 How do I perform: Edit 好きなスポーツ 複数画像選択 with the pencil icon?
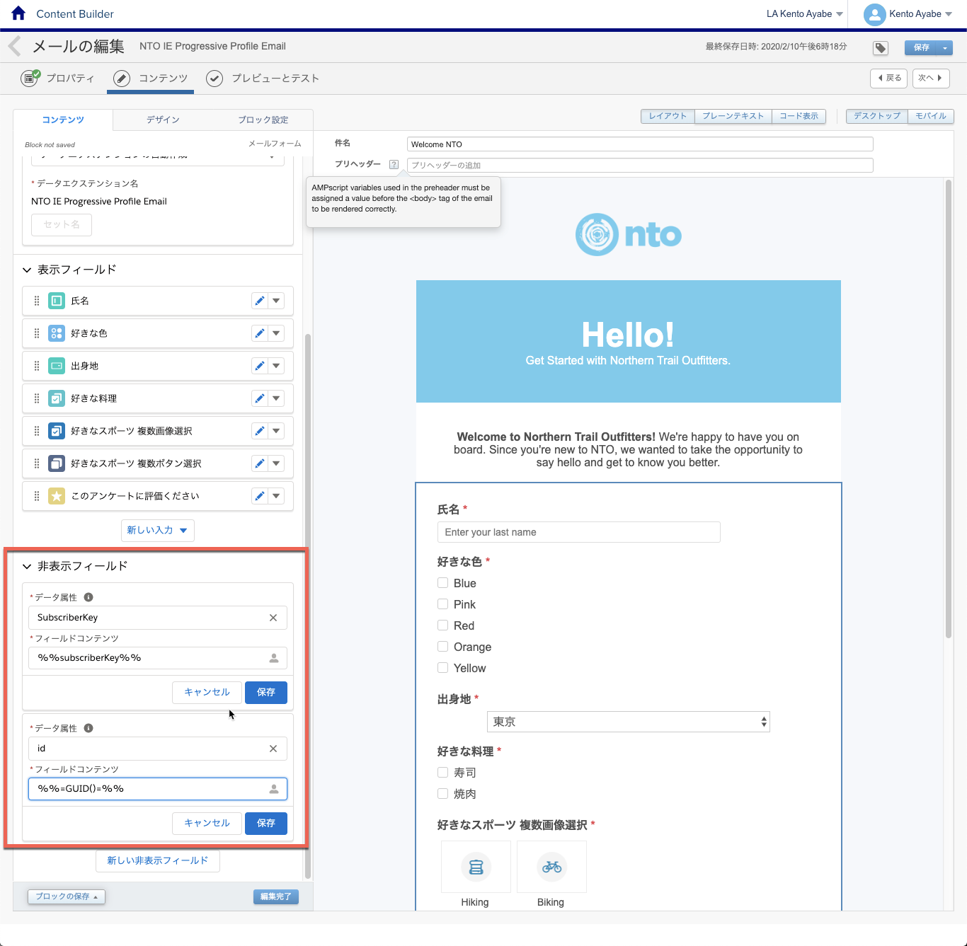(x=260, y=431)
